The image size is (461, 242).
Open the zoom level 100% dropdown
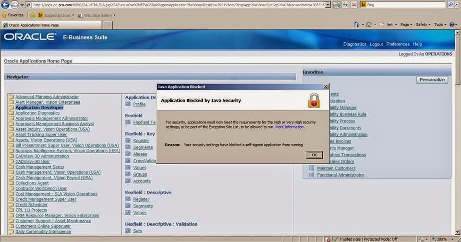point(452,239)
